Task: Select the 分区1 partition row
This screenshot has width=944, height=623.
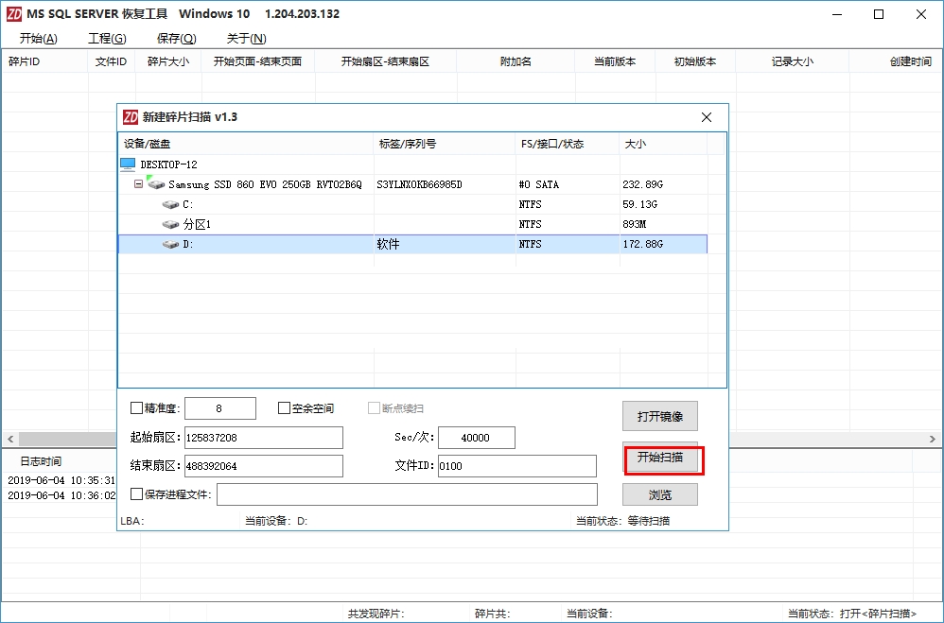Action: click(x=412, y=224)
